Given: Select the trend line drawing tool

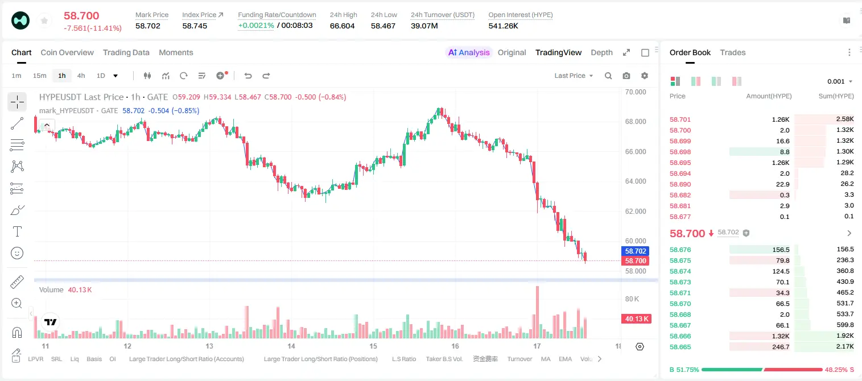Looking at the screenshot, I should click(x=17, y=123).
